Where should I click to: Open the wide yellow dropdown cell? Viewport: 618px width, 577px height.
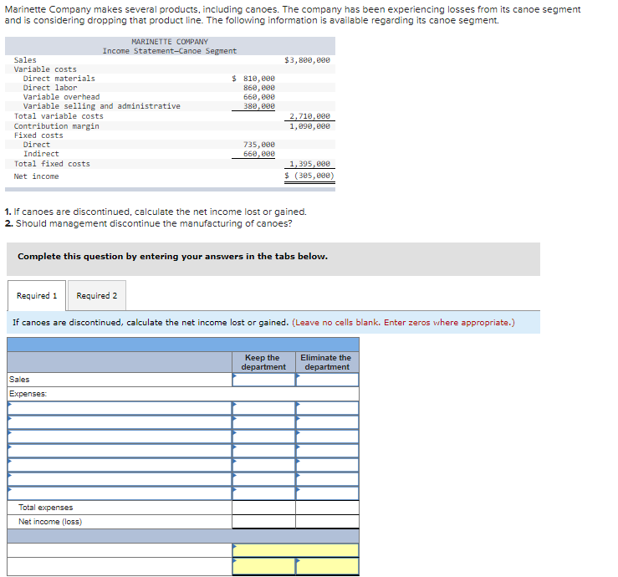pyautogui.click(x=295, y=550)
